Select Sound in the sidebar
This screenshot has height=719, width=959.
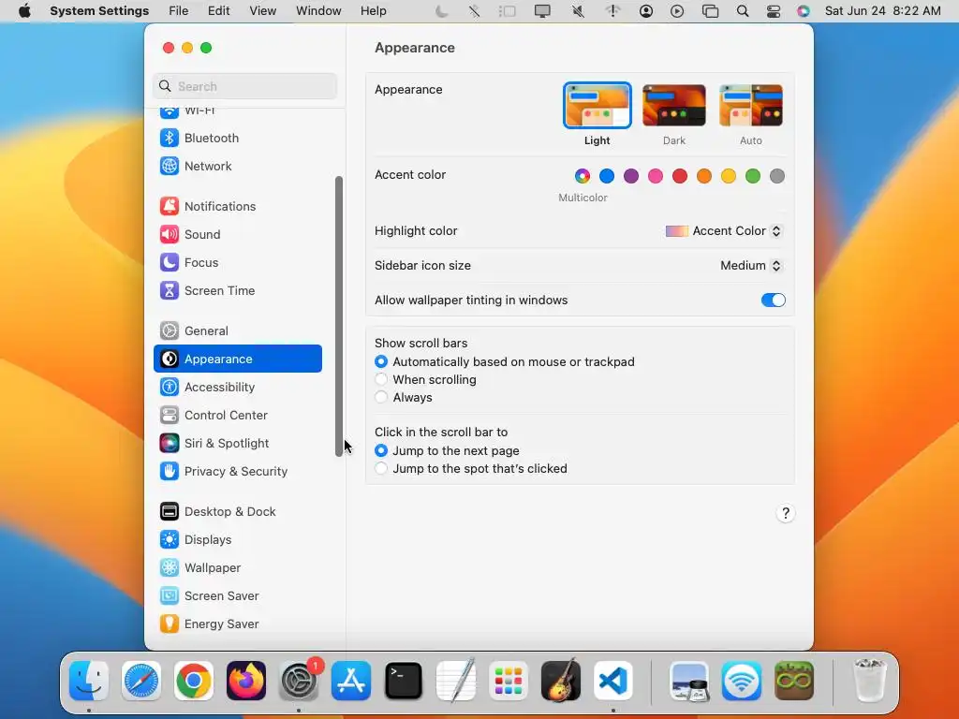coord(237,235)
